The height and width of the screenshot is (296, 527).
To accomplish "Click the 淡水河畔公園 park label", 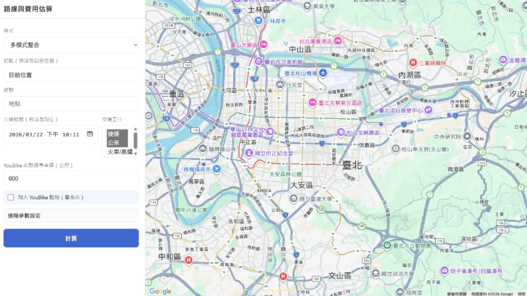I will point(185,19).
